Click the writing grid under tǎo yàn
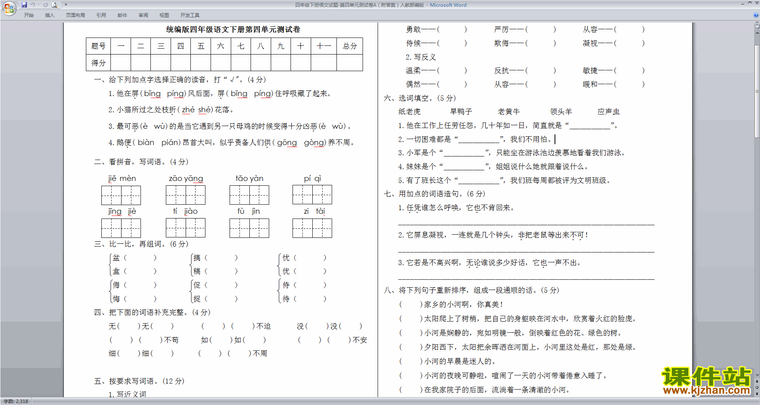The height and width of the screenshot is (405, 760). 249,195
